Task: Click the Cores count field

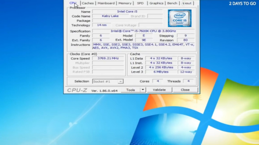Action: (158, 81)
